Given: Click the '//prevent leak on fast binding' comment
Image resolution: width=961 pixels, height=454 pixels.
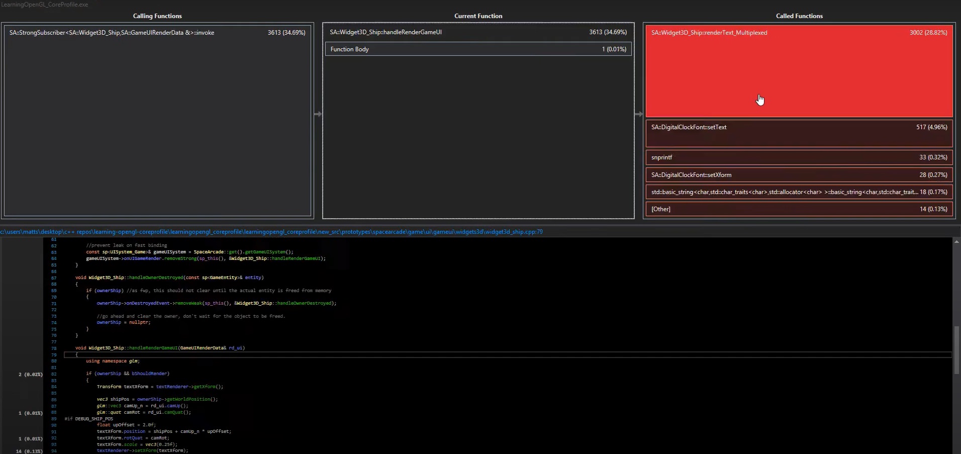Looking at the screenshot, I should [x=127, y=245].
